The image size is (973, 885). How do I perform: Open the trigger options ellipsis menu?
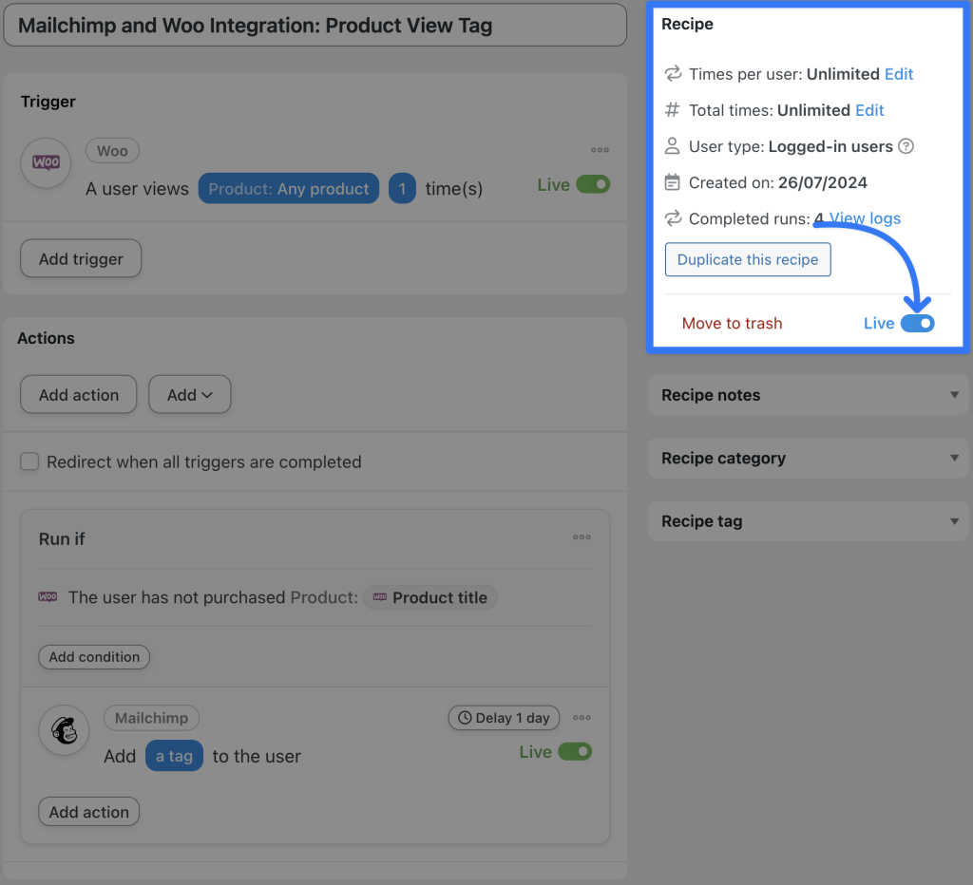click(x=600, y=149)
